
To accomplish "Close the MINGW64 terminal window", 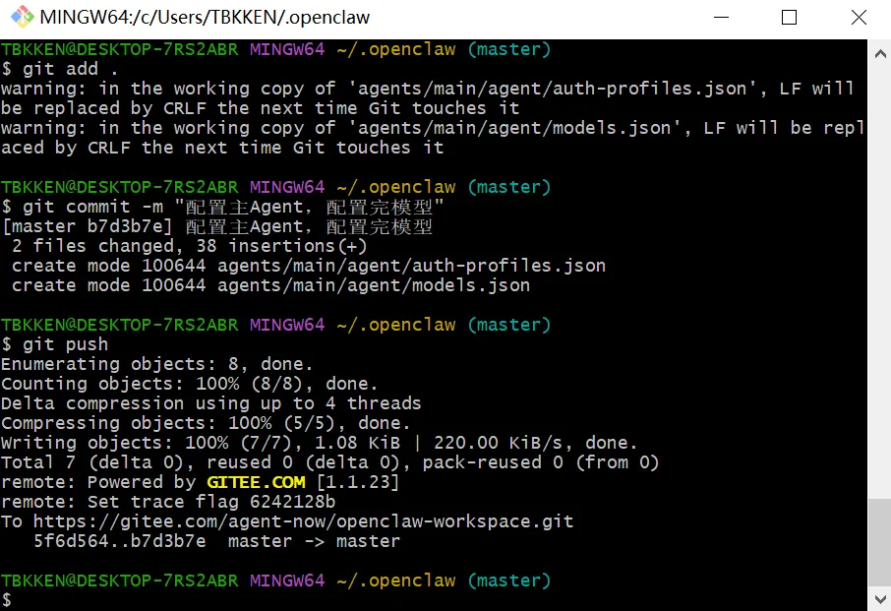I will [x=858, y=17].
